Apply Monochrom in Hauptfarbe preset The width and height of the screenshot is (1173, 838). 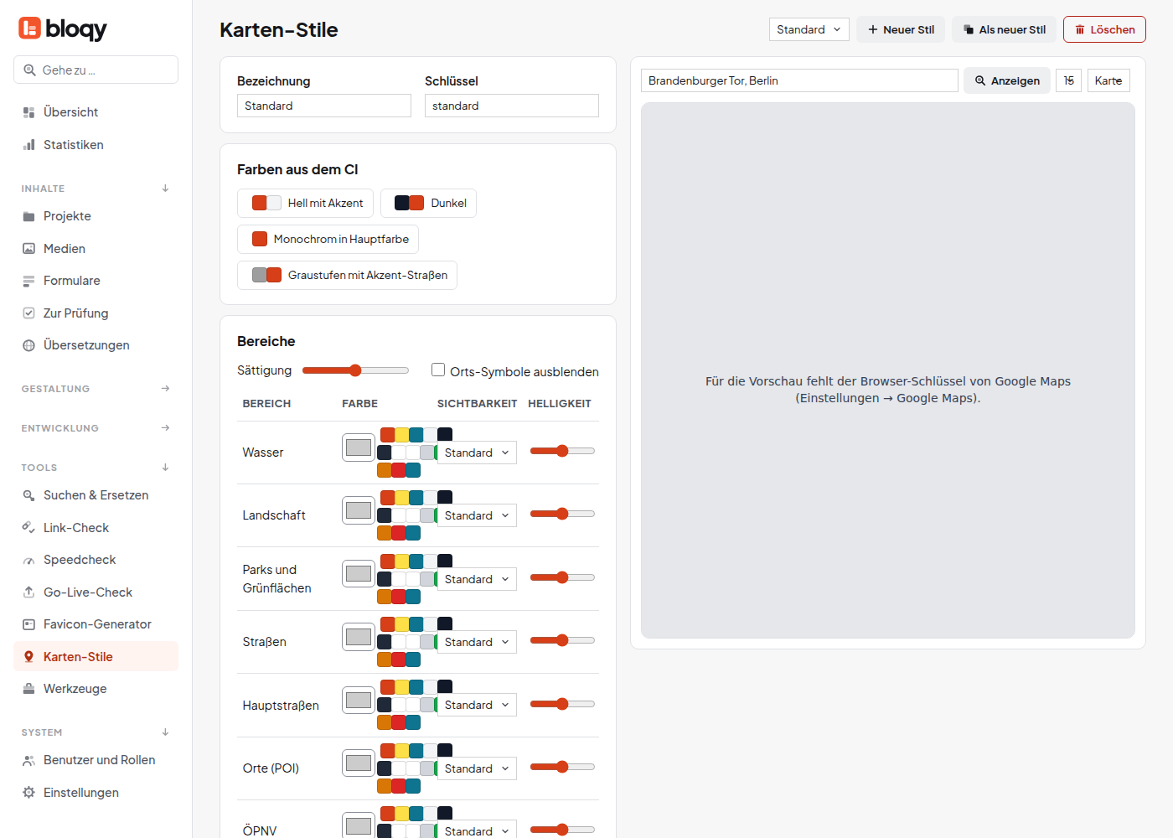pos(328,239)
